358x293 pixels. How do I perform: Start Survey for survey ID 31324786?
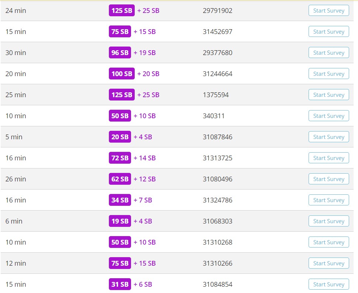[329, 200]
